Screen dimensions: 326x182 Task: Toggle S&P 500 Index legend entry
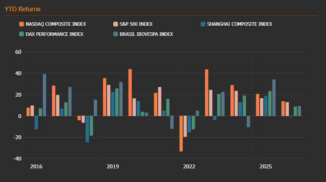[x=133, y=24]
